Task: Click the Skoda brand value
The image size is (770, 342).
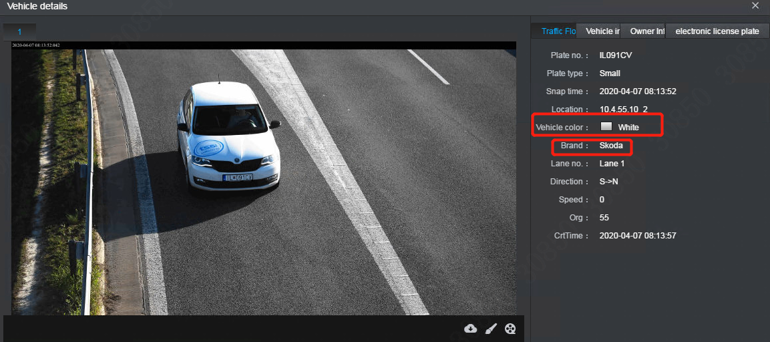Action: (x=611, y=146)
